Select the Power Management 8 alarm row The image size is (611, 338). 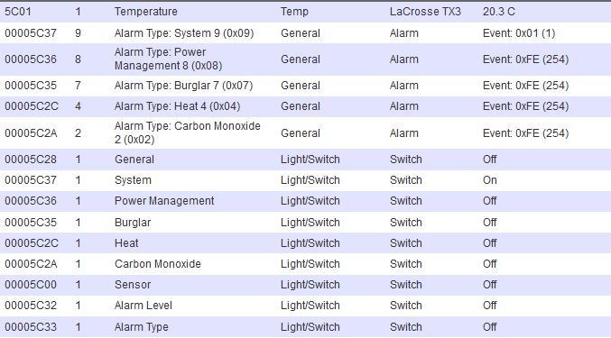click(x=305, y=59)
